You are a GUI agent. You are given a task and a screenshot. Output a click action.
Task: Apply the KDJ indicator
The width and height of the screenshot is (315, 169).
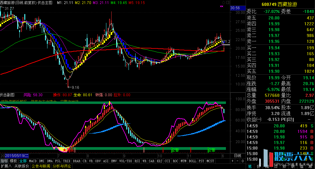click(x=160, y=161)
